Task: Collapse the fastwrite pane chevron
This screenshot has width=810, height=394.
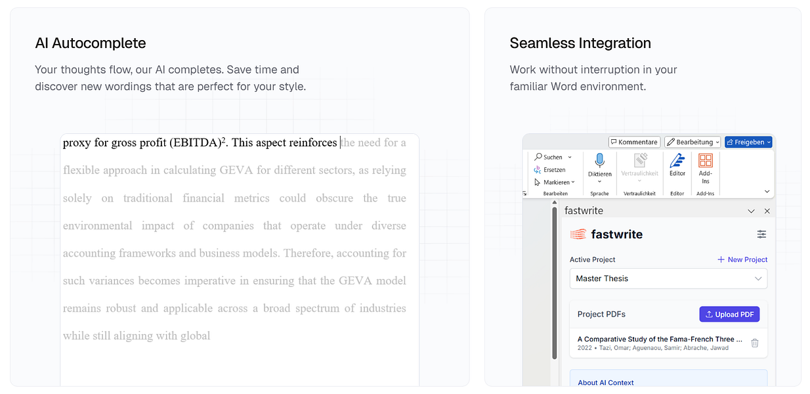Action: 752,211
